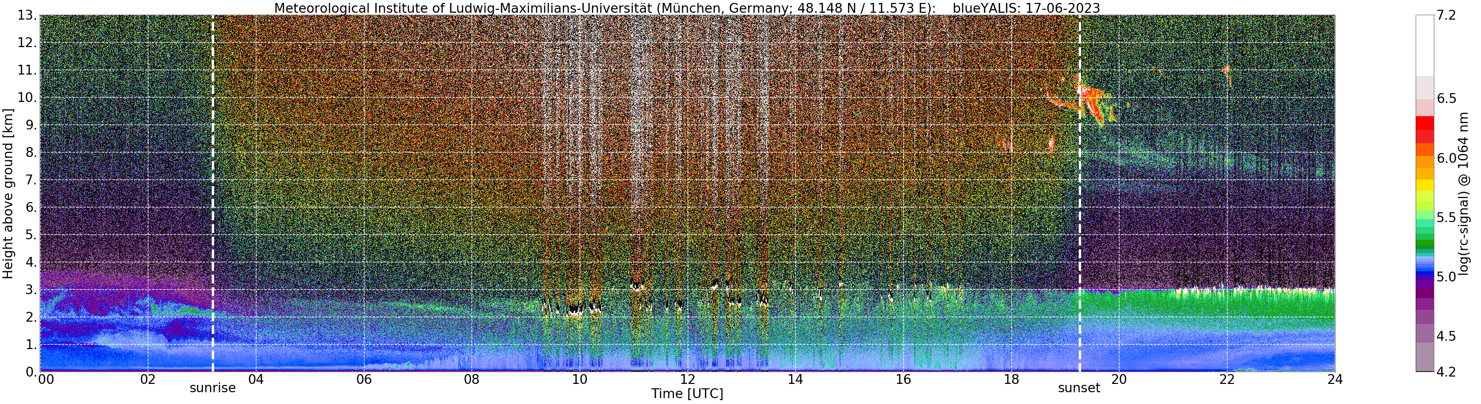Click the '10' time axis tick label
The image size is (1481, 404).
tap(580, 379)
